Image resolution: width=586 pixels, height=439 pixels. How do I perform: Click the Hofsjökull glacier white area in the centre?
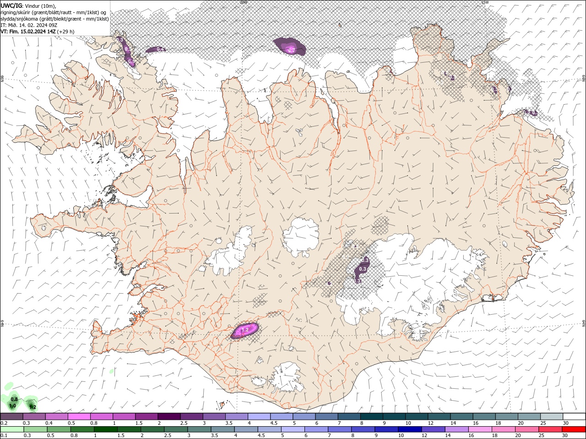(301, 237)
